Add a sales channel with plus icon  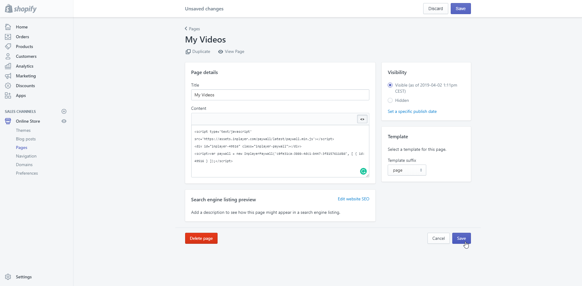coord(64,111)
